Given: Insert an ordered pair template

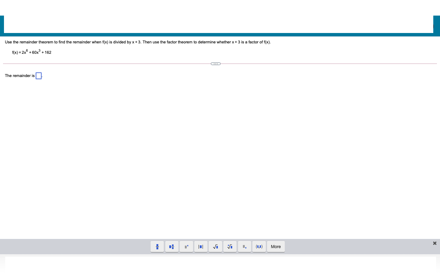Looking at the screenshot, I should 259,247.
